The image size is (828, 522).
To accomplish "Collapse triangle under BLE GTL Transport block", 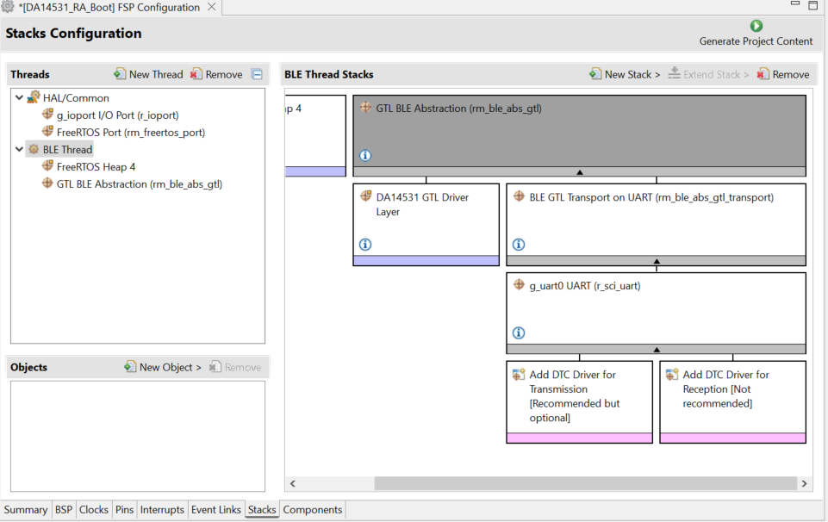I will click(x=657, y=261).
